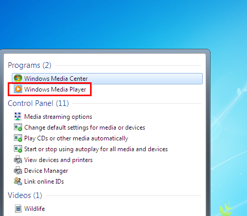Open Windows Media Center from search results
This screenshot has height=216, width=247.
click(107, 79)
